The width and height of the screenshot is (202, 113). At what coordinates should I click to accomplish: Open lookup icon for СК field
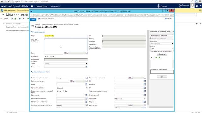145,81
